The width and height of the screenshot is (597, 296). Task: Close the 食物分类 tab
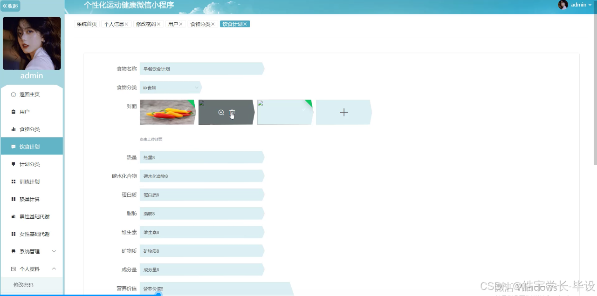pos(213,24)
